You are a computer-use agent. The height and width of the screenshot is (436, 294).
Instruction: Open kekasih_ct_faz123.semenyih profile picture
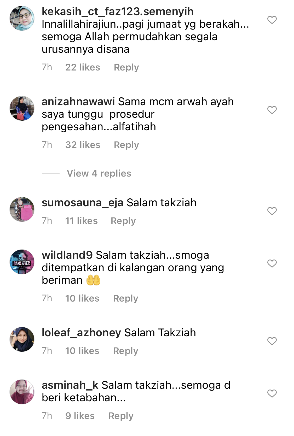(x=22, y=18)
